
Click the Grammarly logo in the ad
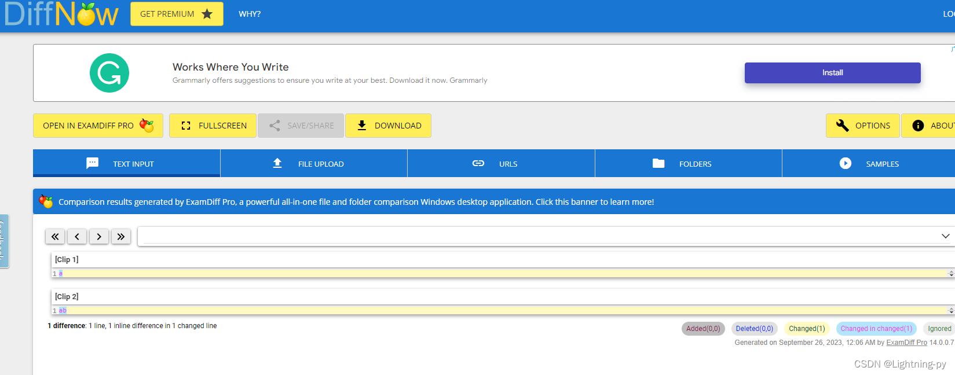click(109, 73)
